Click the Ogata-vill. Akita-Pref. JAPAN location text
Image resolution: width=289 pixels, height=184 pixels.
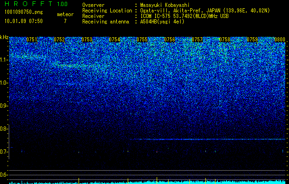coord(205,11)
